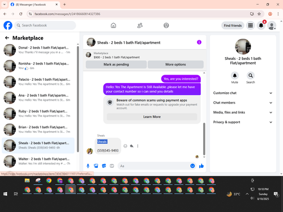The image size is (283, 212).
Task: Open the notifications bell in header
Action: [x=261, y=25]
